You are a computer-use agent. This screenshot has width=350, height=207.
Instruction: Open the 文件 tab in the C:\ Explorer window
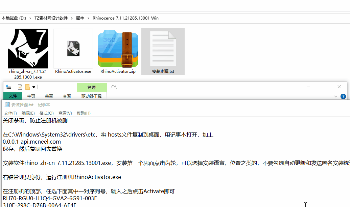(13, 96)
